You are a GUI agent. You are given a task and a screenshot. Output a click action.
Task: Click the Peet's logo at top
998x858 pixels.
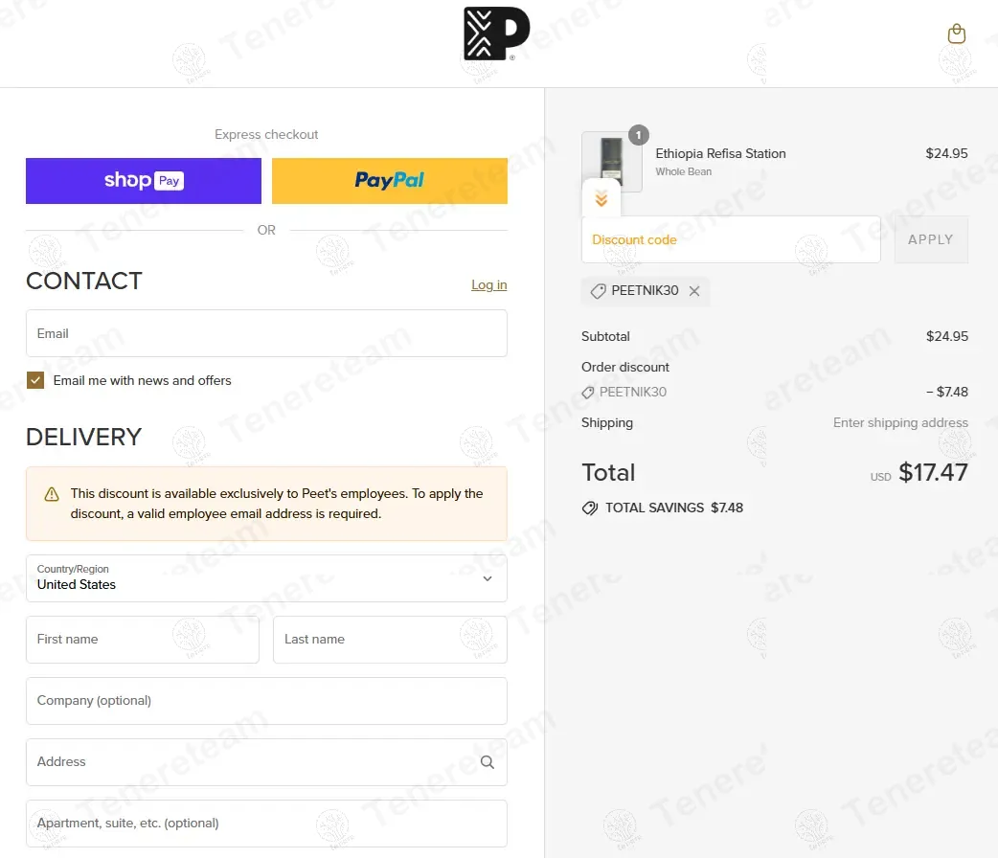pos(496,34)
